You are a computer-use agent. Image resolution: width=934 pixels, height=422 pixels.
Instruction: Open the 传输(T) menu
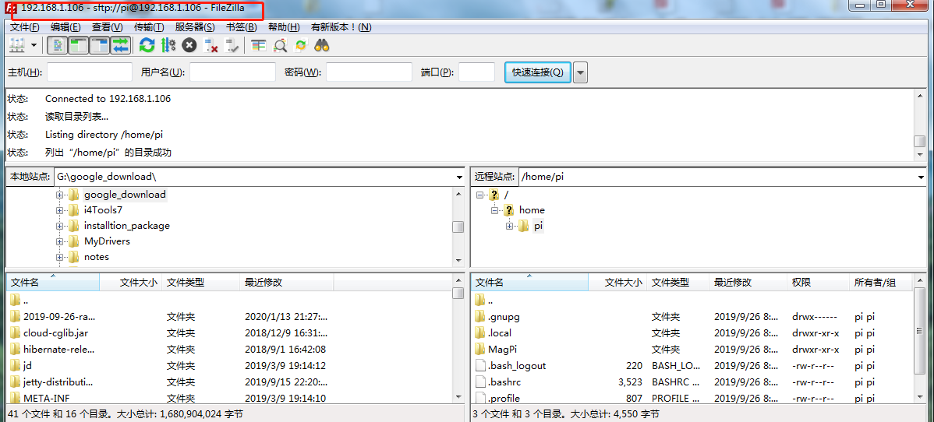149,27
